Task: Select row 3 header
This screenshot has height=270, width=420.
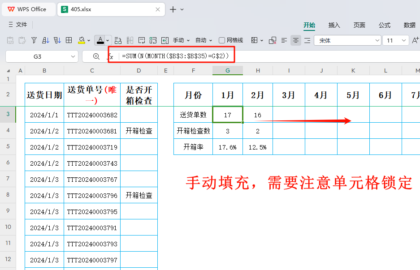Action: pos(8,114)
